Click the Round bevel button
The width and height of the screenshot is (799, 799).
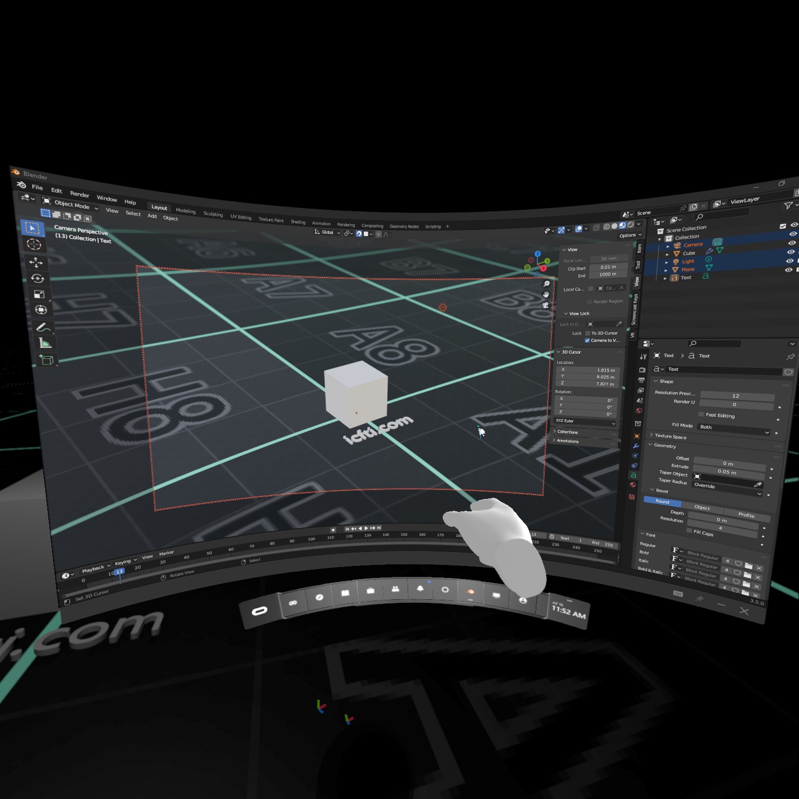tap(662, 501)
